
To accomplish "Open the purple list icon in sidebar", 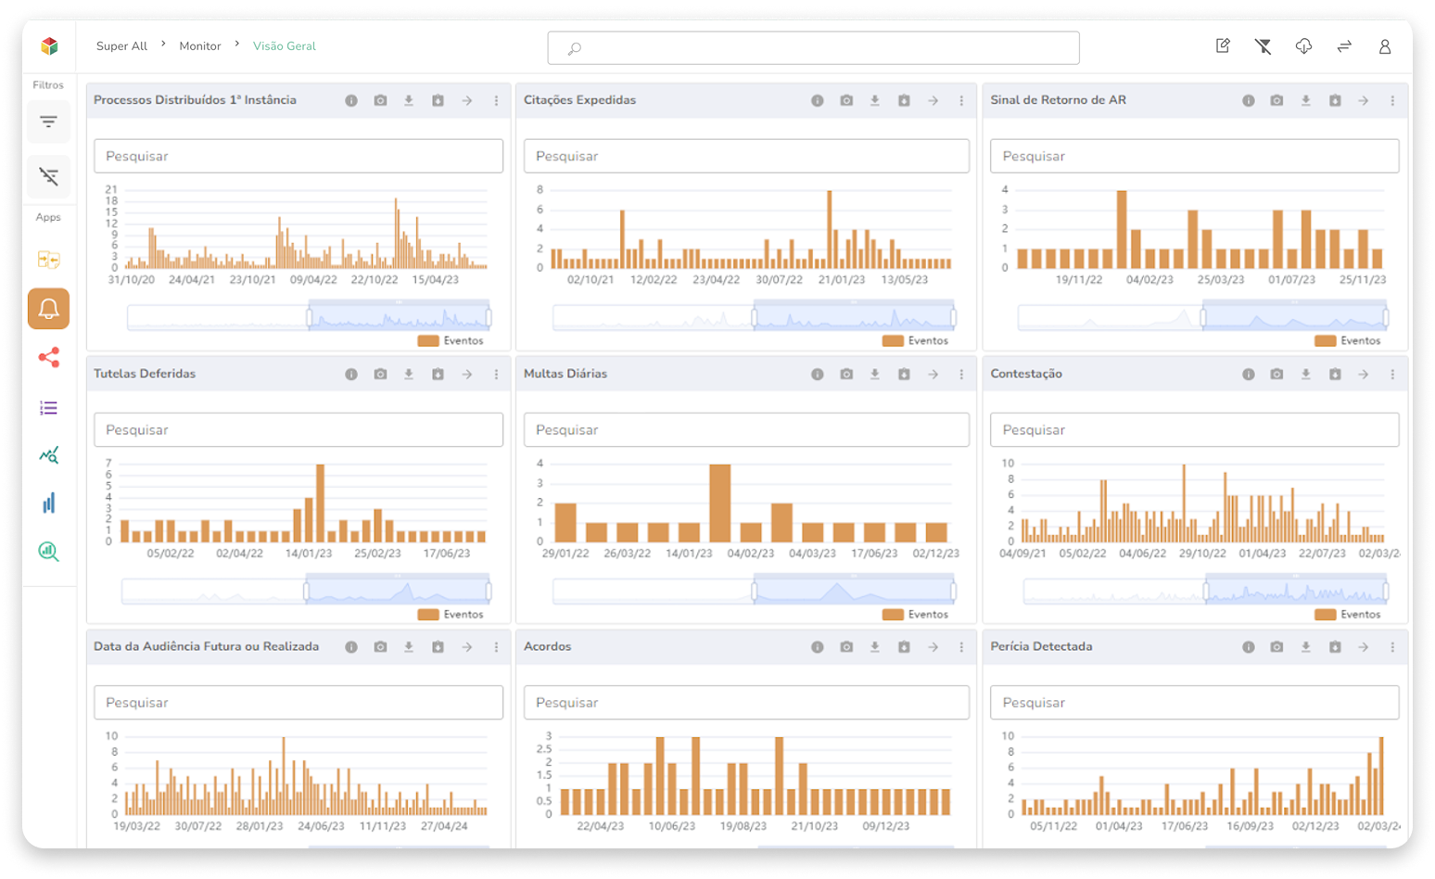I will pyautogui.click(x=49, y=408).
